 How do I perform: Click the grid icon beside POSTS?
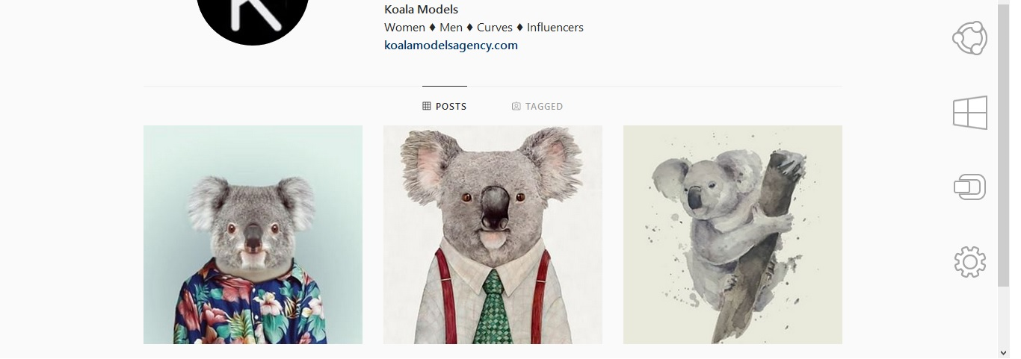427,106
